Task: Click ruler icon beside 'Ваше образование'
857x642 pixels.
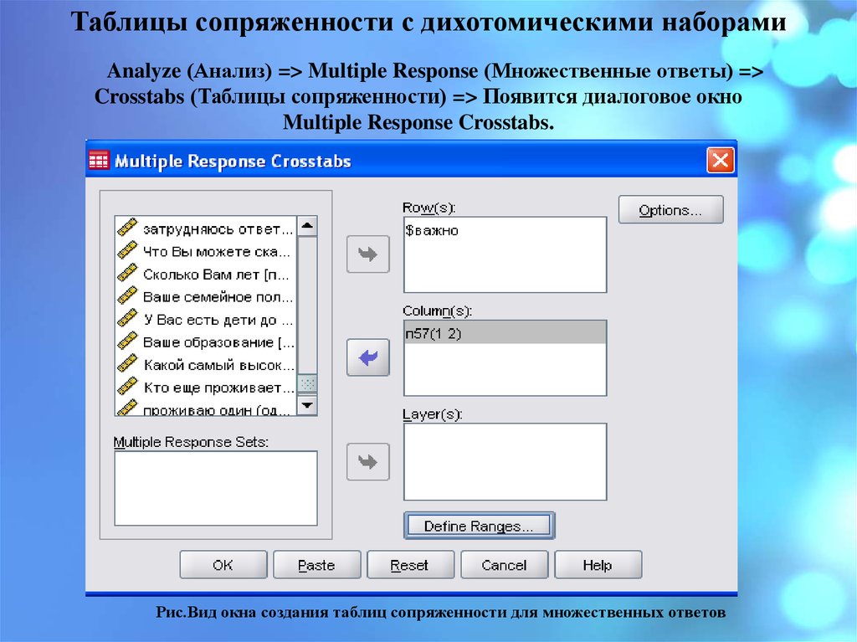Action: (x=127, y=341)
